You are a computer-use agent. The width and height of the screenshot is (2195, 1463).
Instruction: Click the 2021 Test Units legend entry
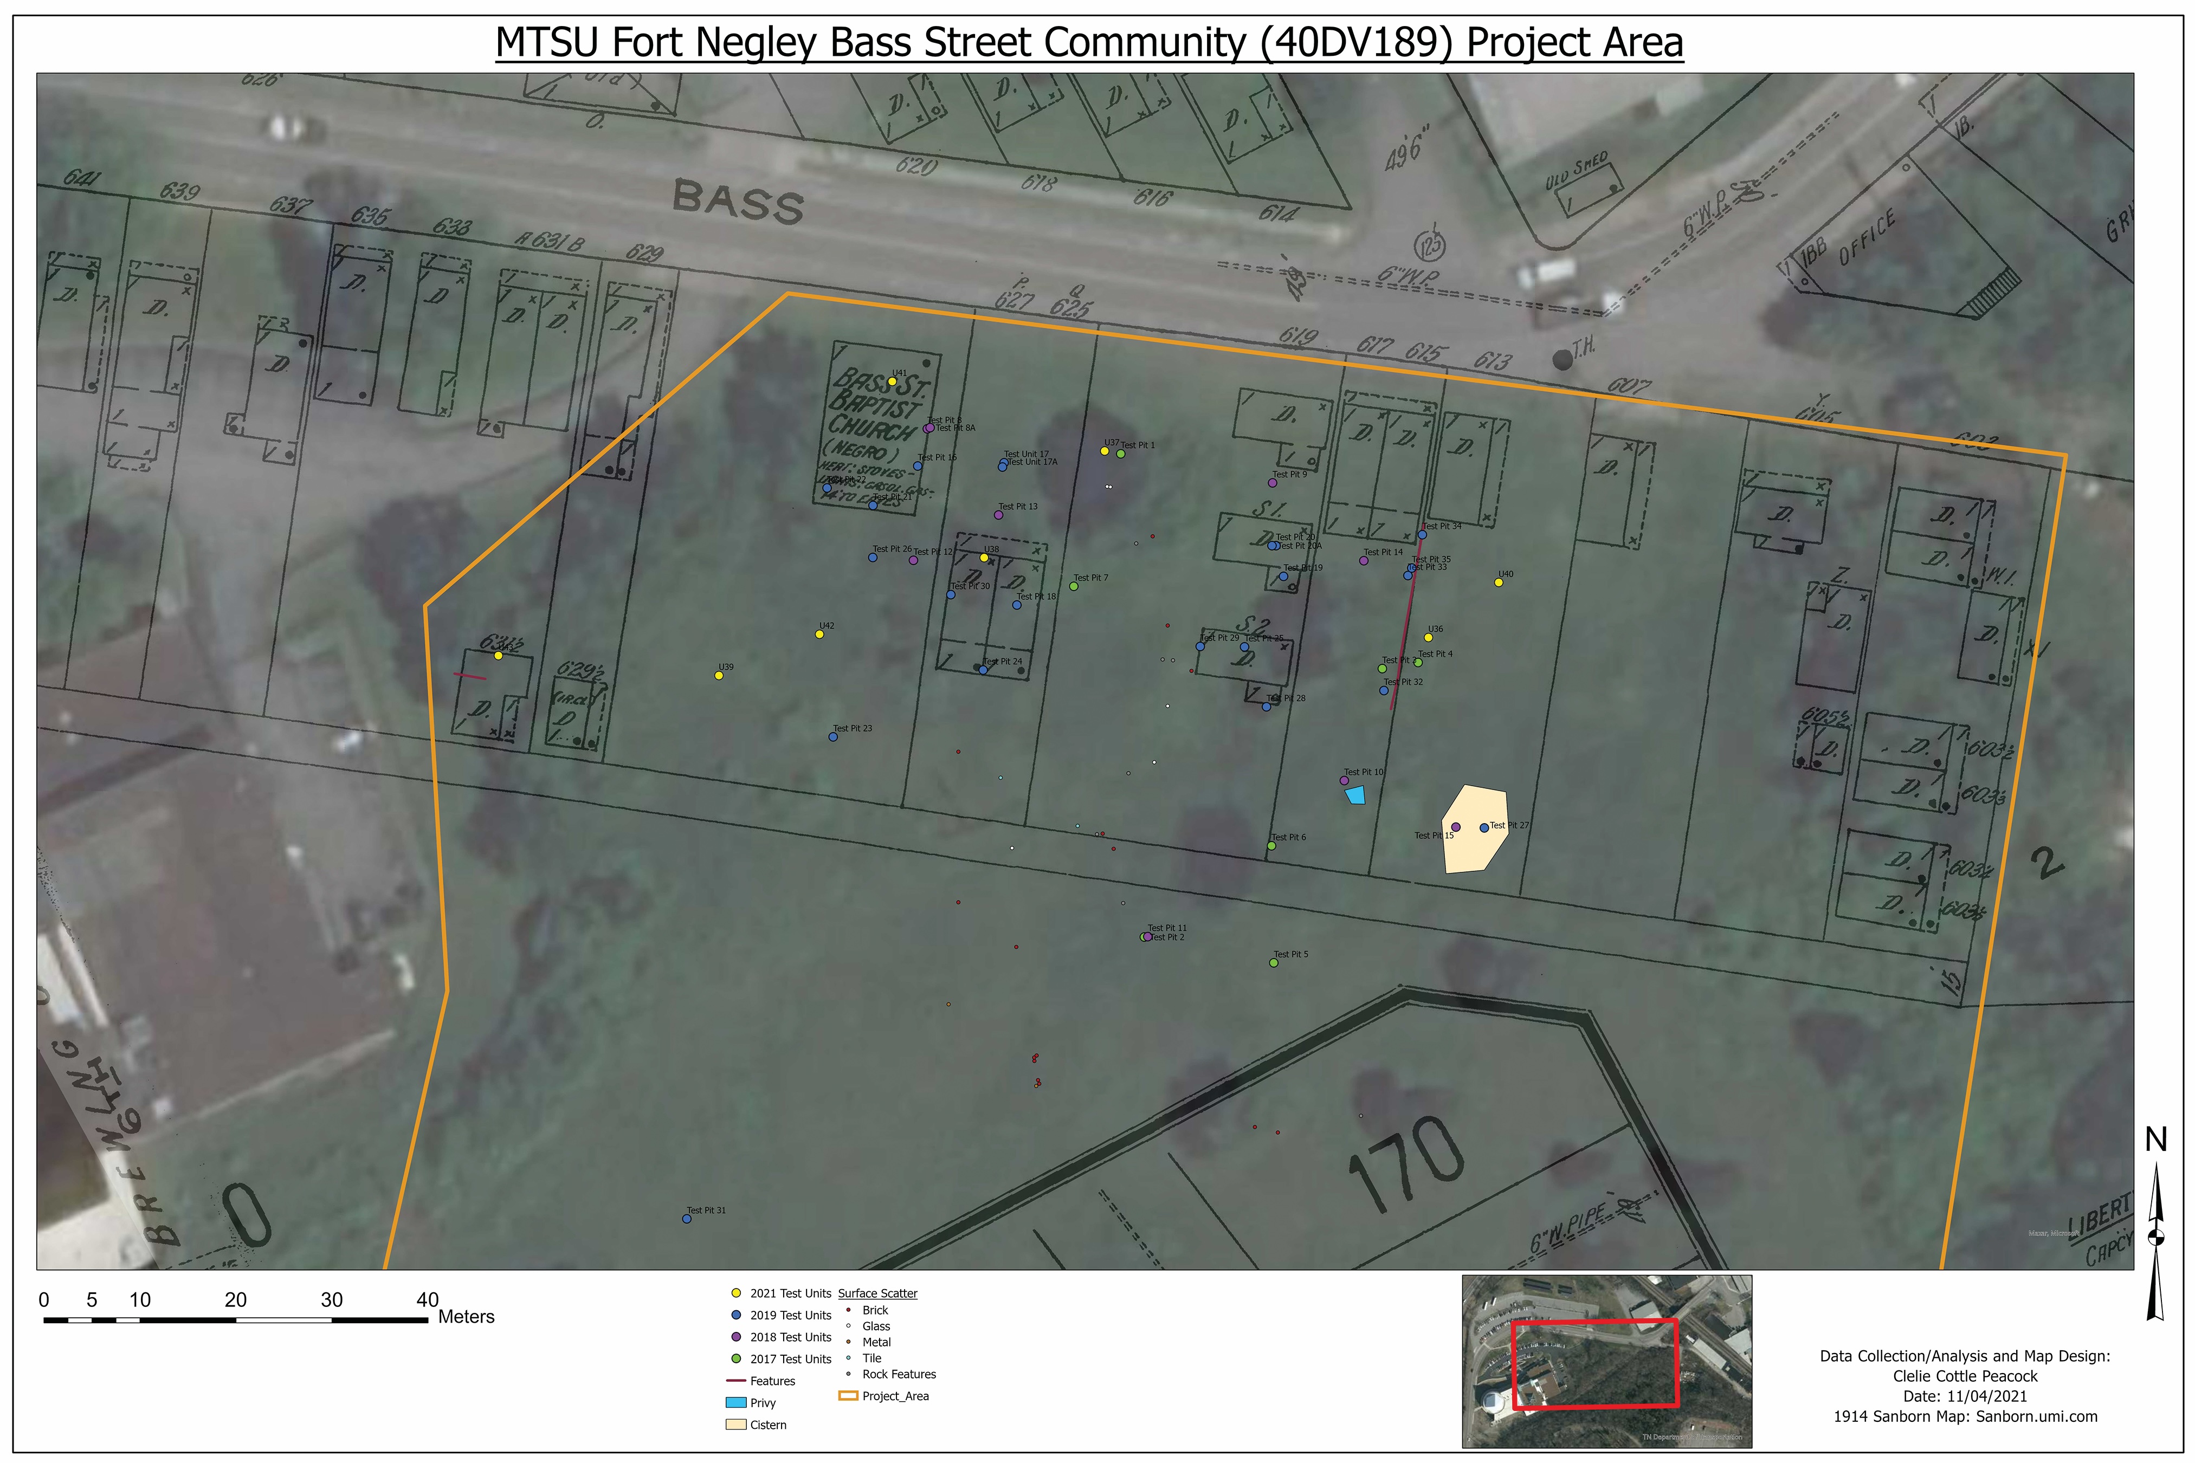click(781, 1293)
